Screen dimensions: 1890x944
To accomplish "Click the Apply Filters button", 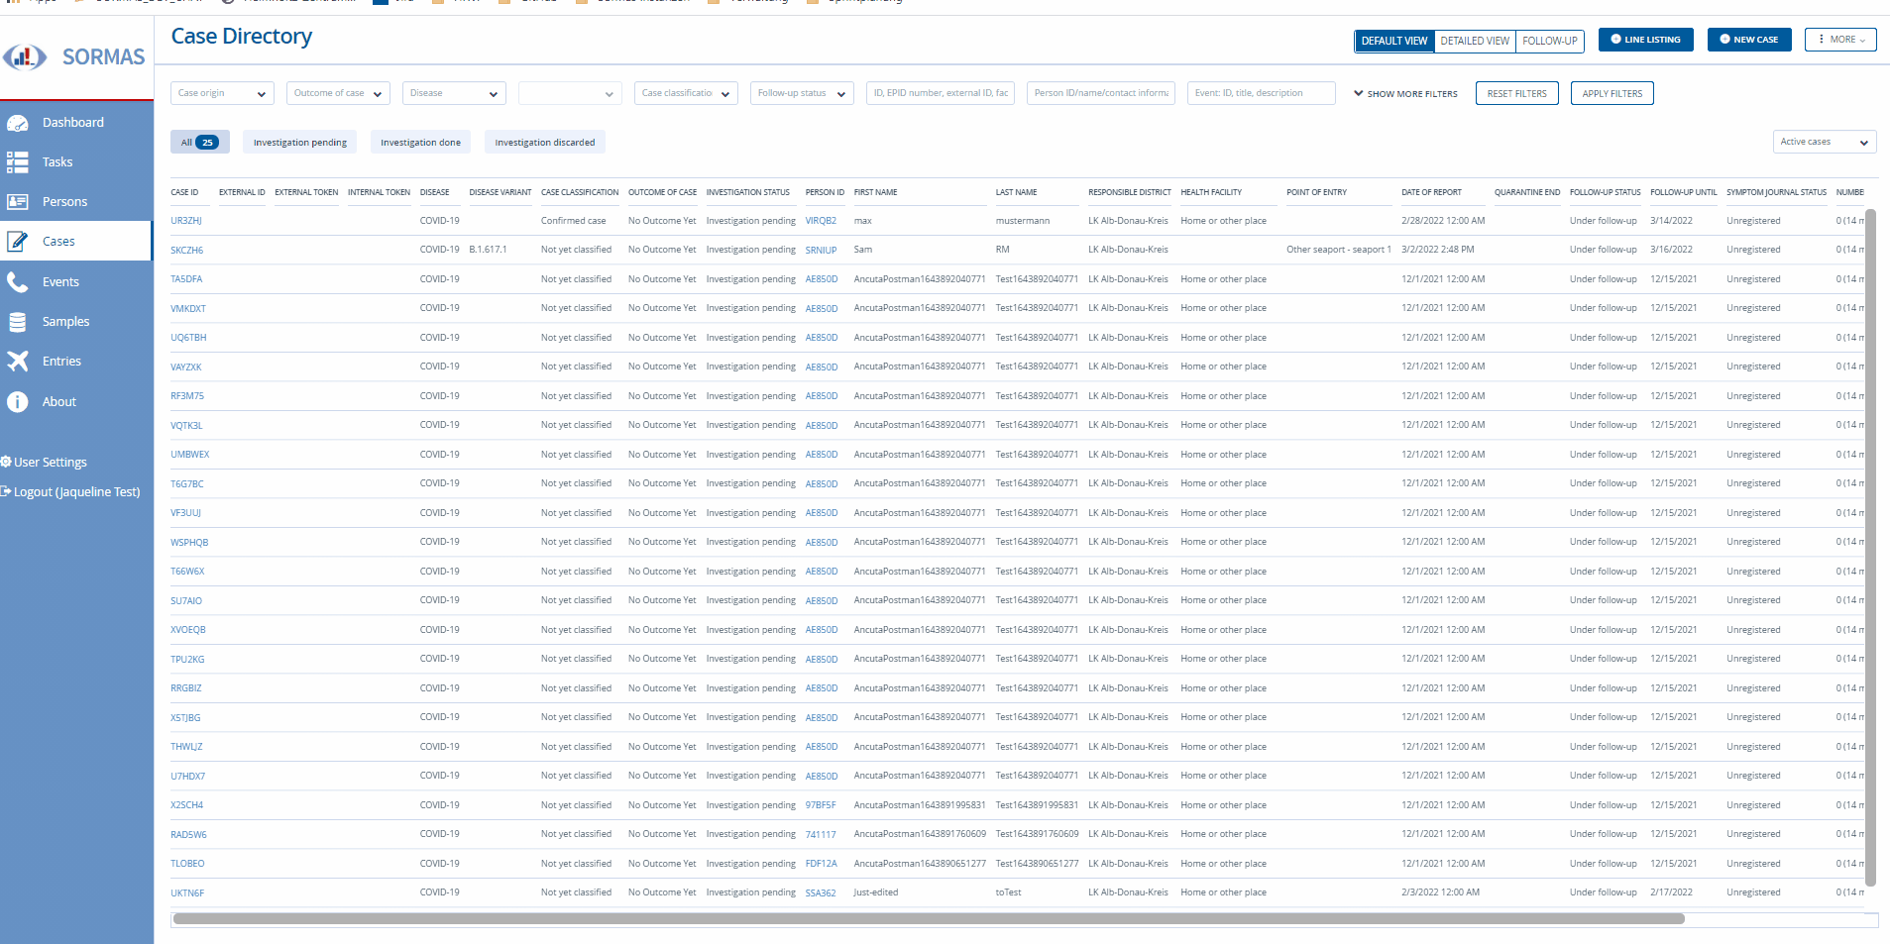I will coord(1612,93).
